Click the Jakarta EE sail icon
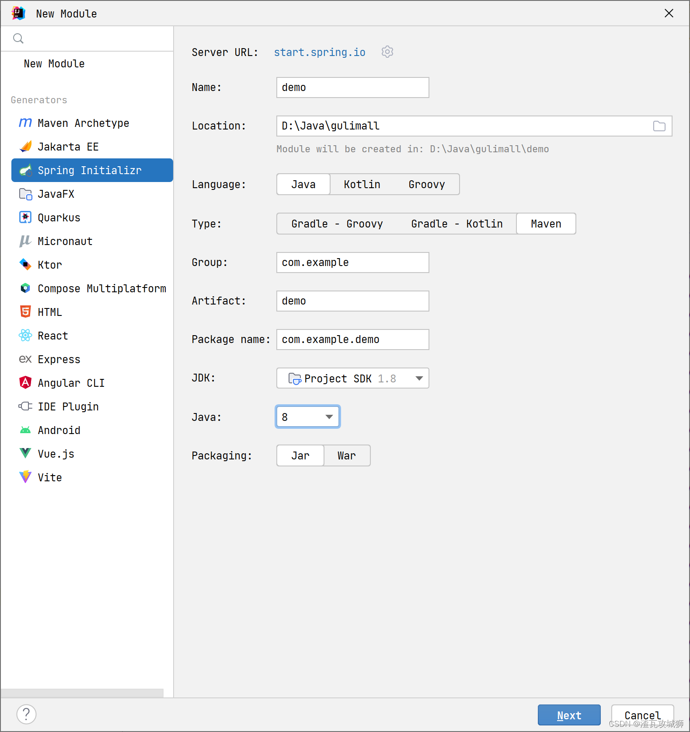 pyautogui.click(x=25, y=147)
